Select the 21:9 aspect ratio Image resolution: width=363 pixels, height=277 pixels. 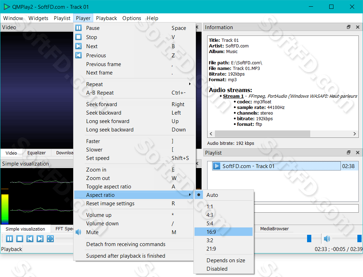[x=224, y=249]
